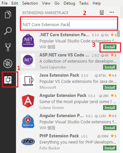Click the ASP.NET core purple .NET icon
Screen dimensions: 123x153
[28, 61]
